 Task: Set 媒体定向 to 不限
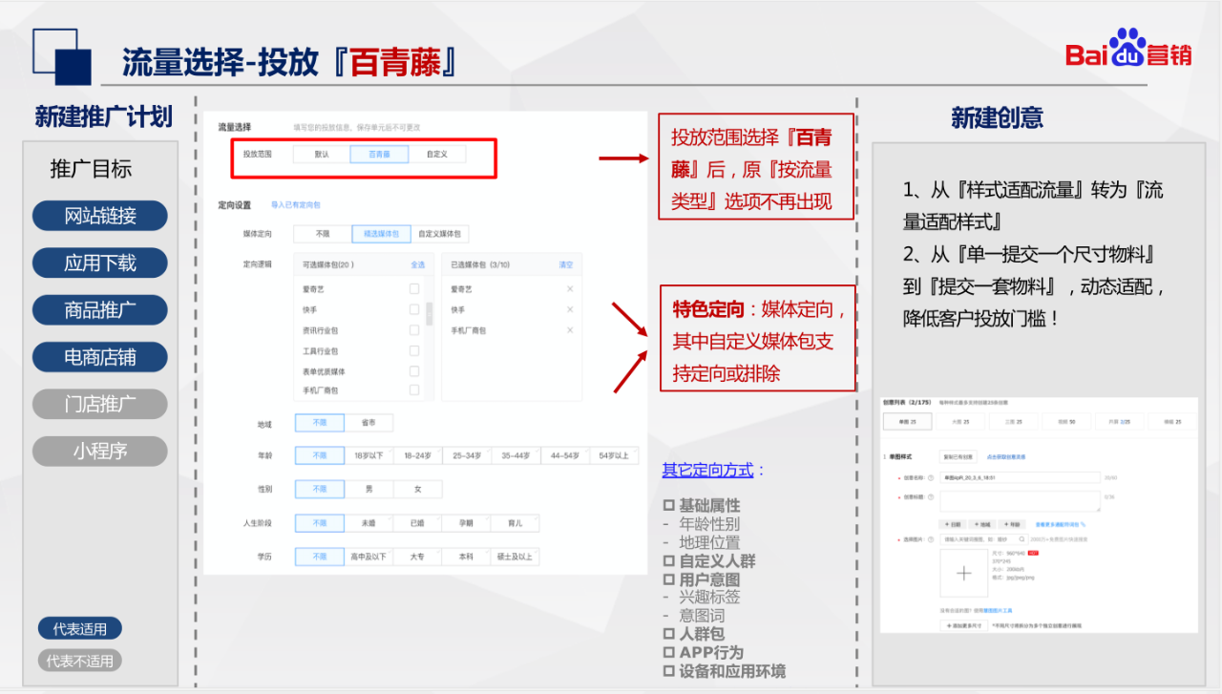tap(322, 234)
